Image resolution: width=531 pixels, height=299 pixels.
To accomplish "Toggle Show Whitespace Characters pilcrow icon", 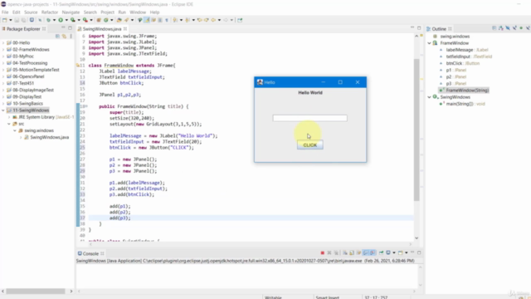I will (x=167, y=20).
